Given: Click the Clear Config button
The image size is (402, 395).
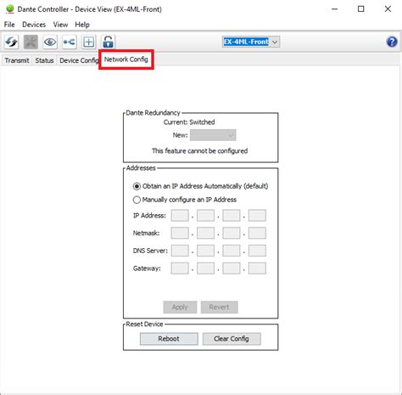Looking at the screenshot, I should [232, 339].
